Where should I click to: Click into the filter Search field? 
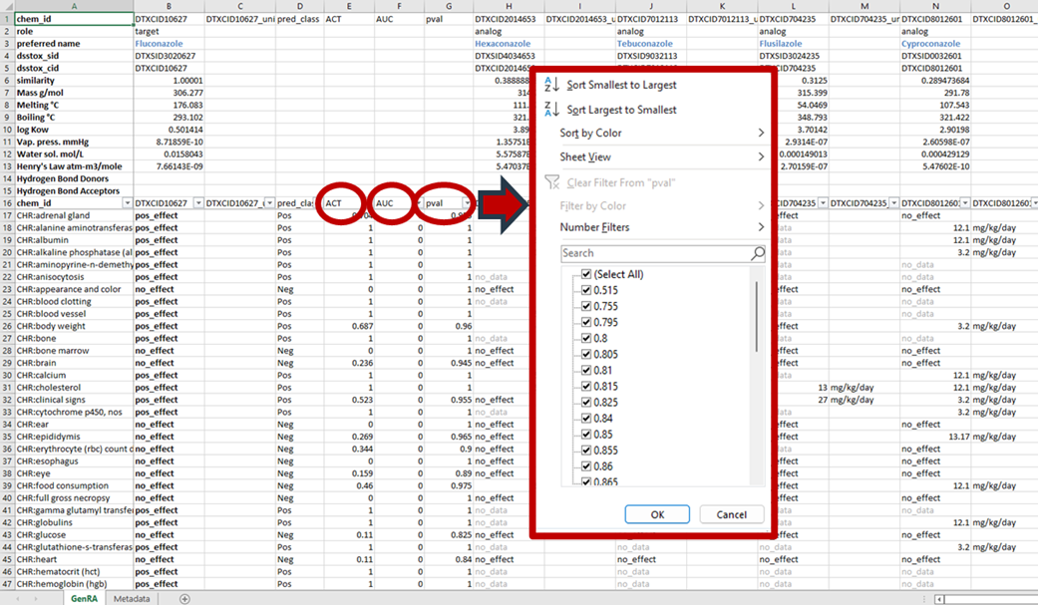653,253
